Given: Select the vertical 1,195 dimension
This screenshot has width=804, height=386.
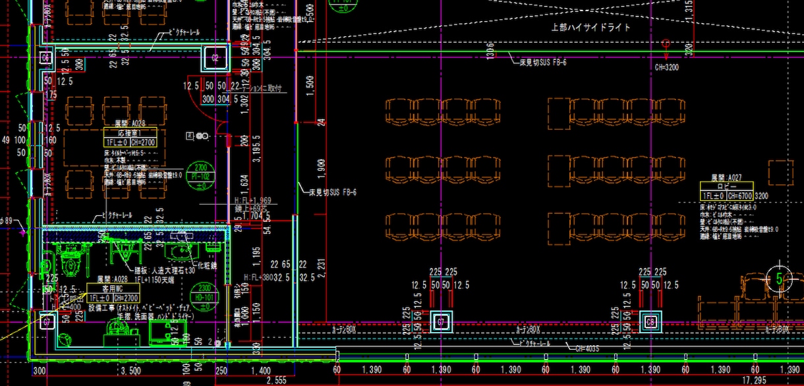Looking at the screenshot, I should [x=257, y=258].
